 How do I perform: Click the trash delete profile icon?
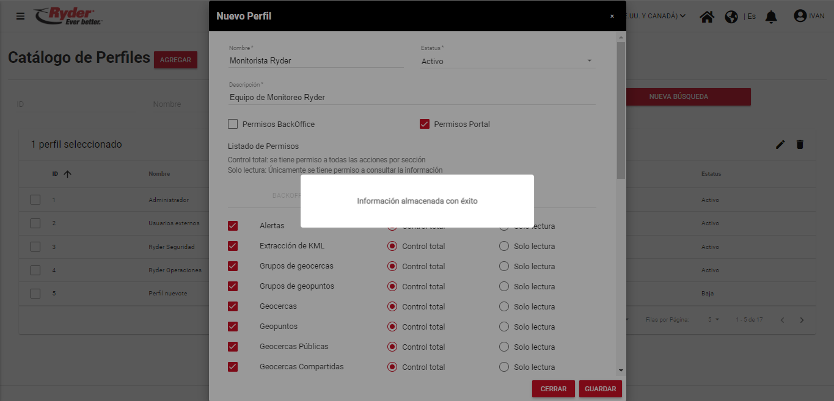coord(800,145)
